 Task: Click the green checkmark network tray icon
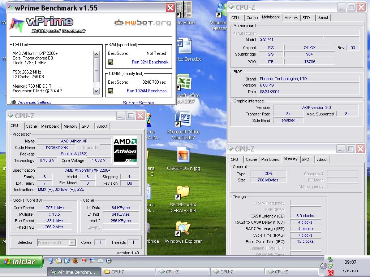point(331,266)
